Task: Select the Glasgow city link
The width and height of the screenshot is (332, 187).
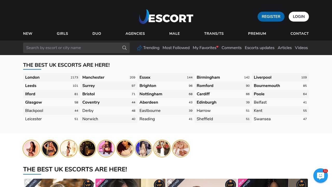Action: [x=52, y=102]
